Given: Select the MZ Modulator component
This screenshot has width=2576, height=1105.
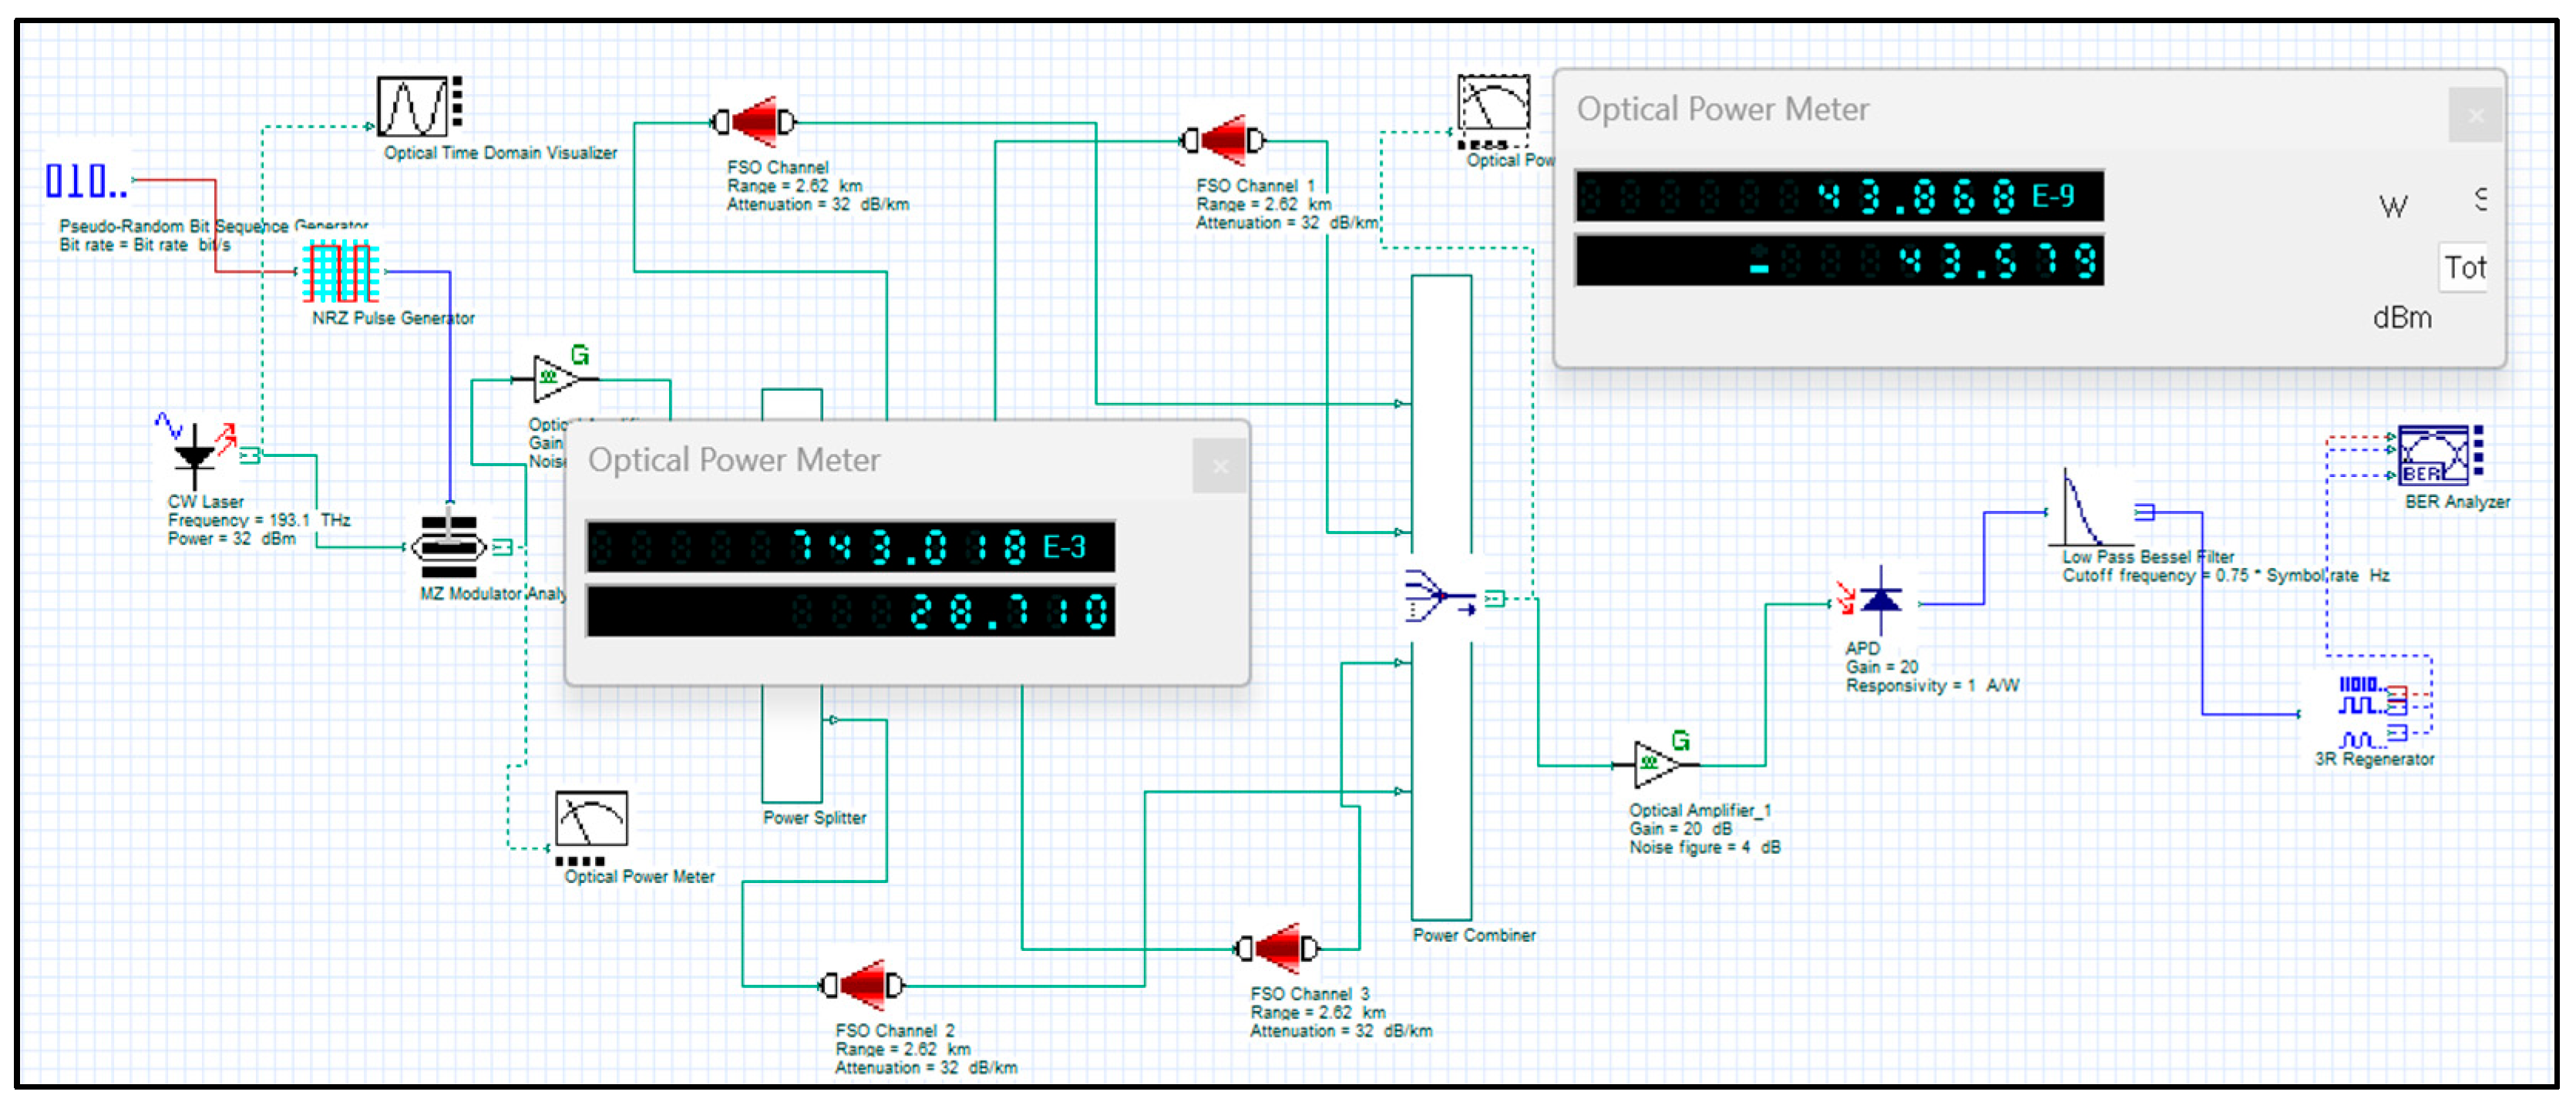Looking at the screenshot, I should tap(450, 546).
